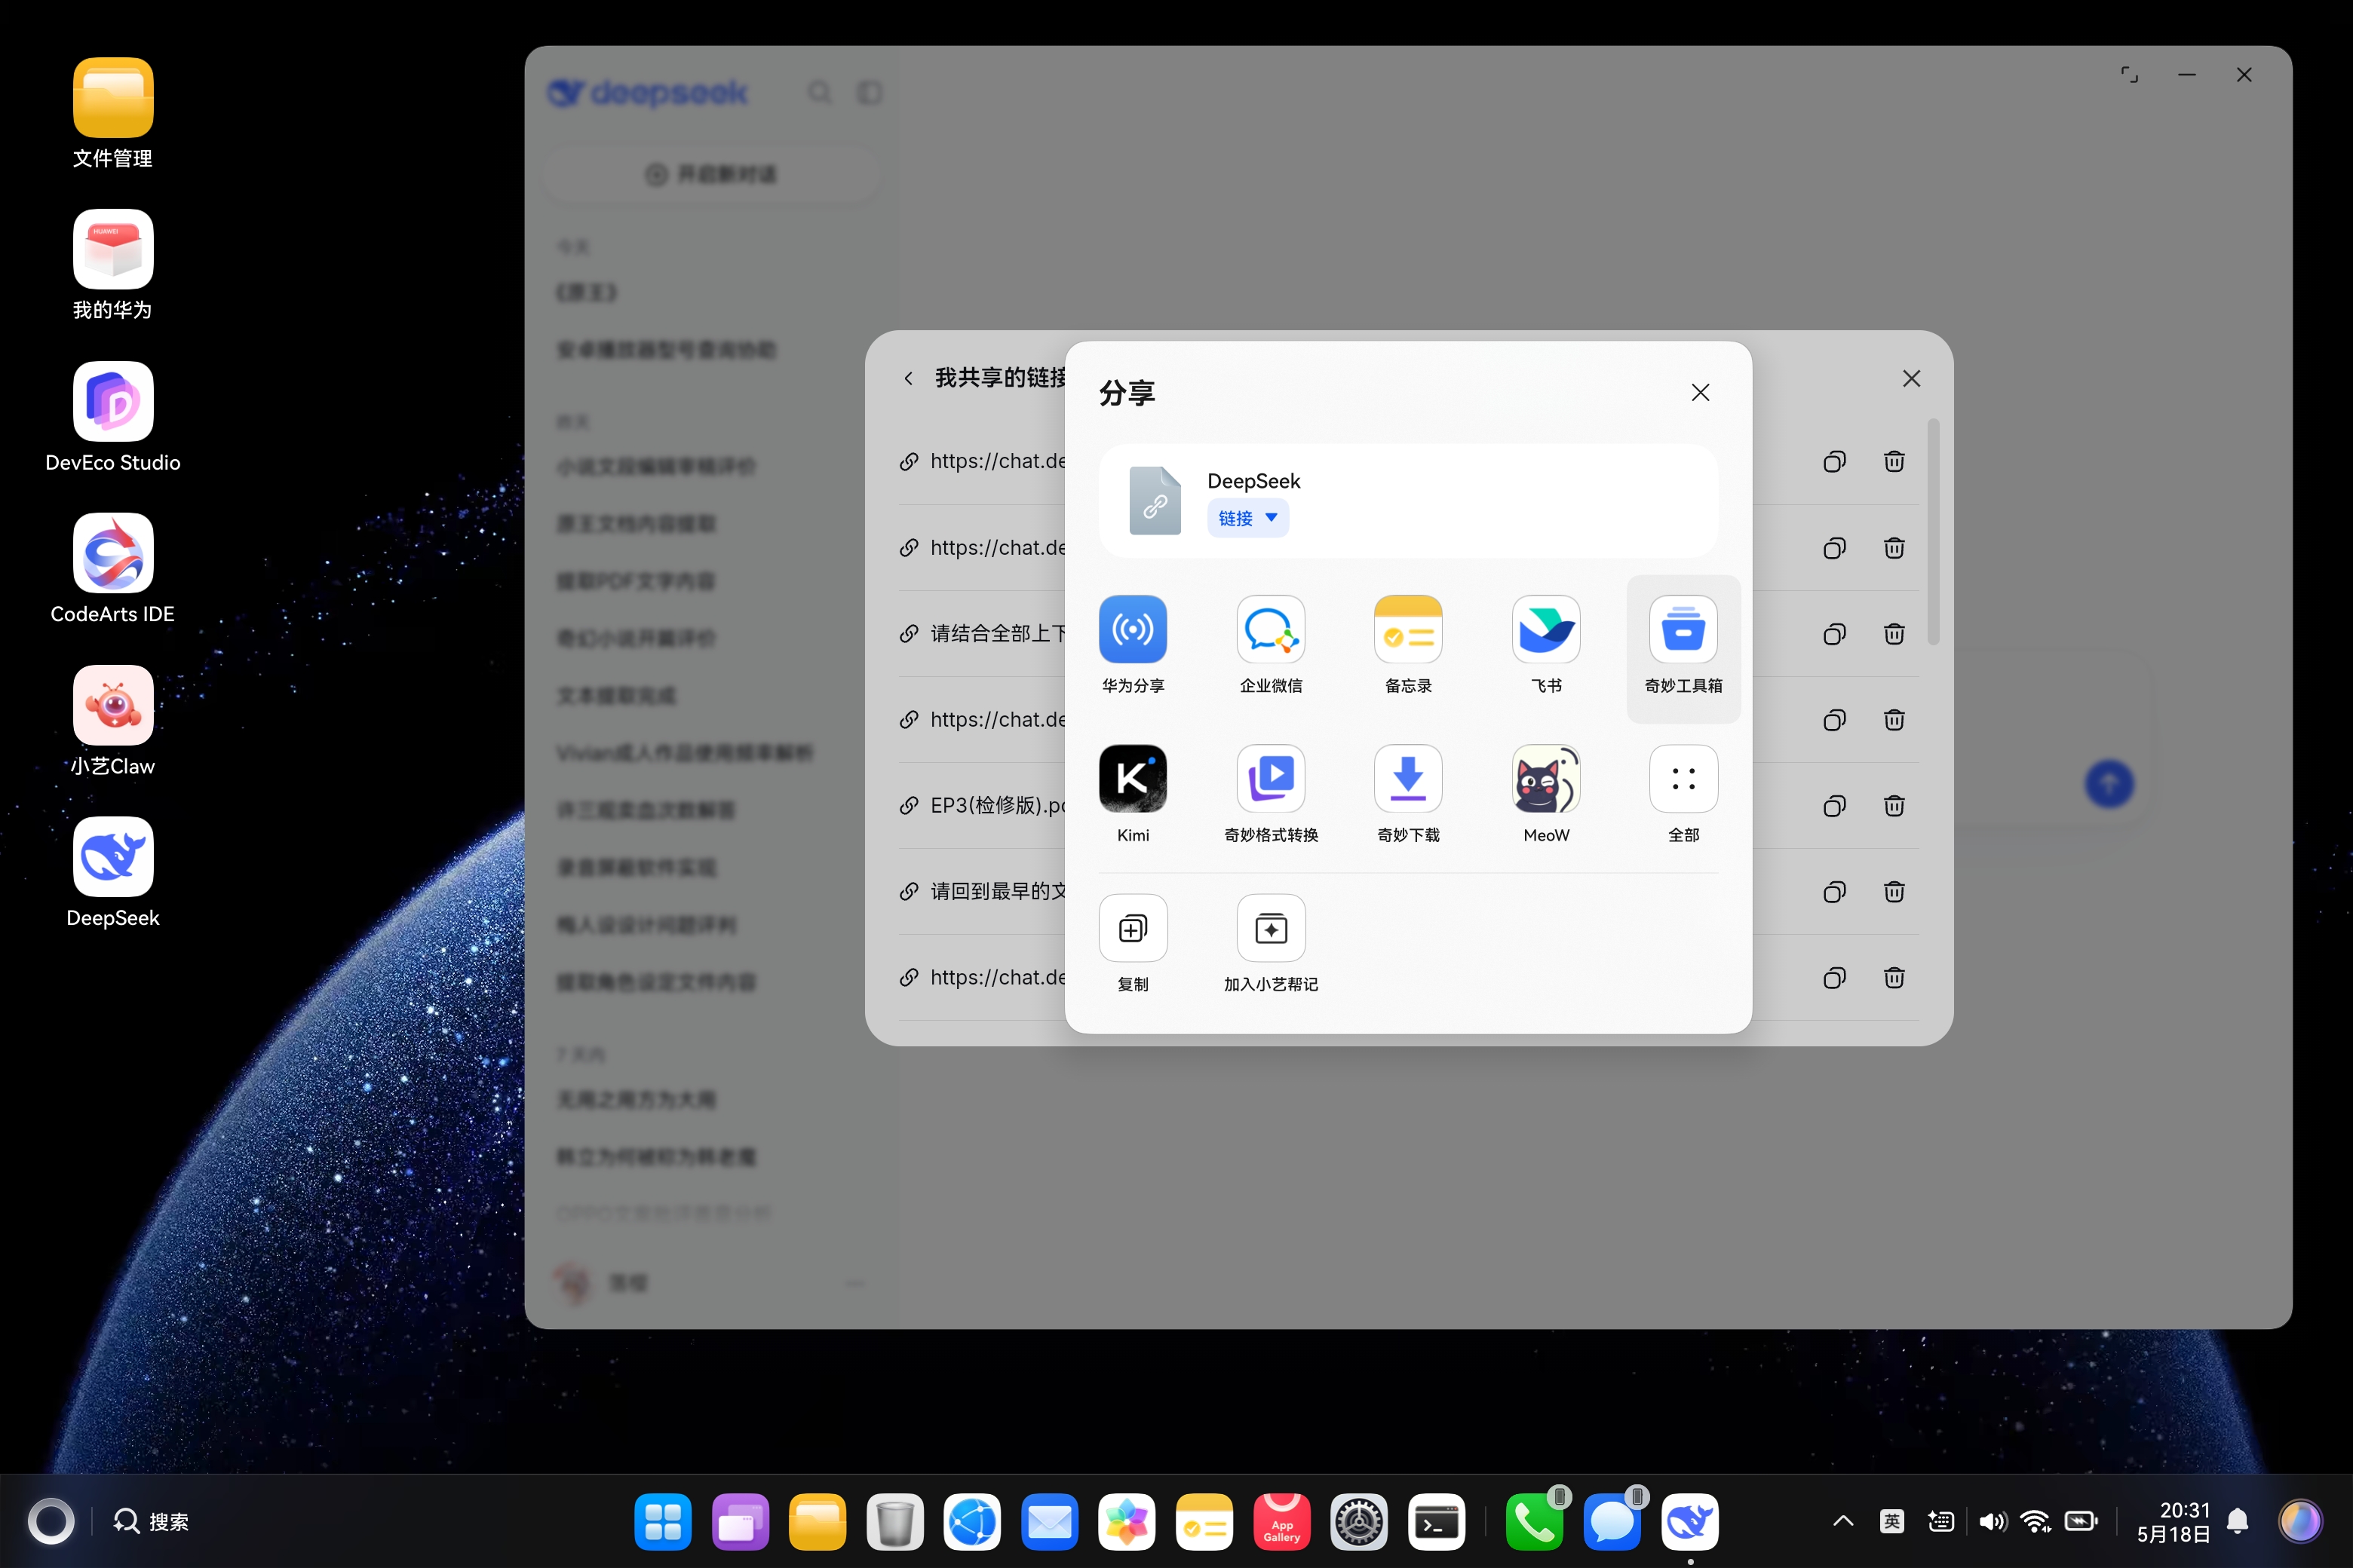
Task: Close the 我共享的链接 panel
Action: (1911, 378)
